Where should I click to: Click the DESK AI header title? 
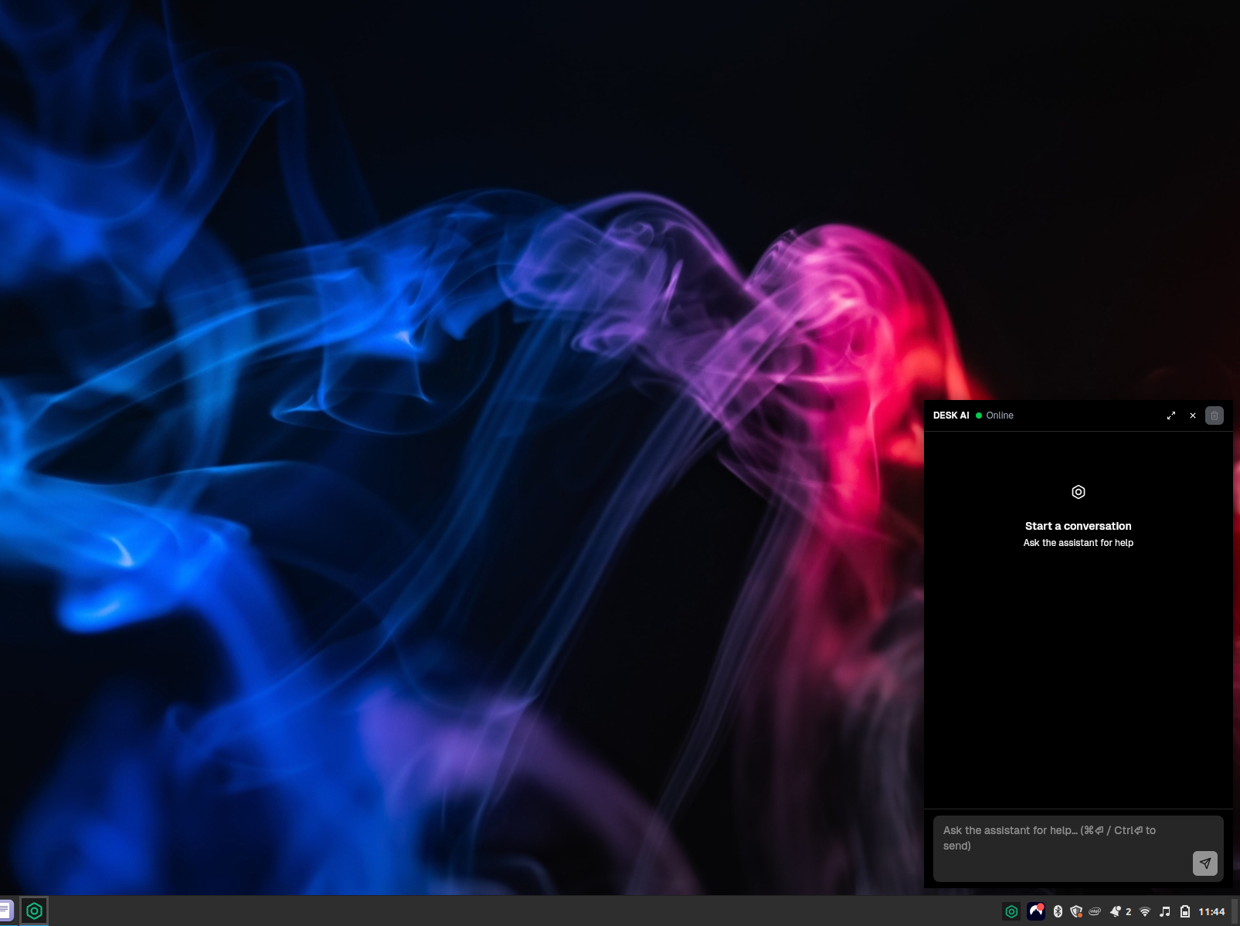click(x=951, y=416)
